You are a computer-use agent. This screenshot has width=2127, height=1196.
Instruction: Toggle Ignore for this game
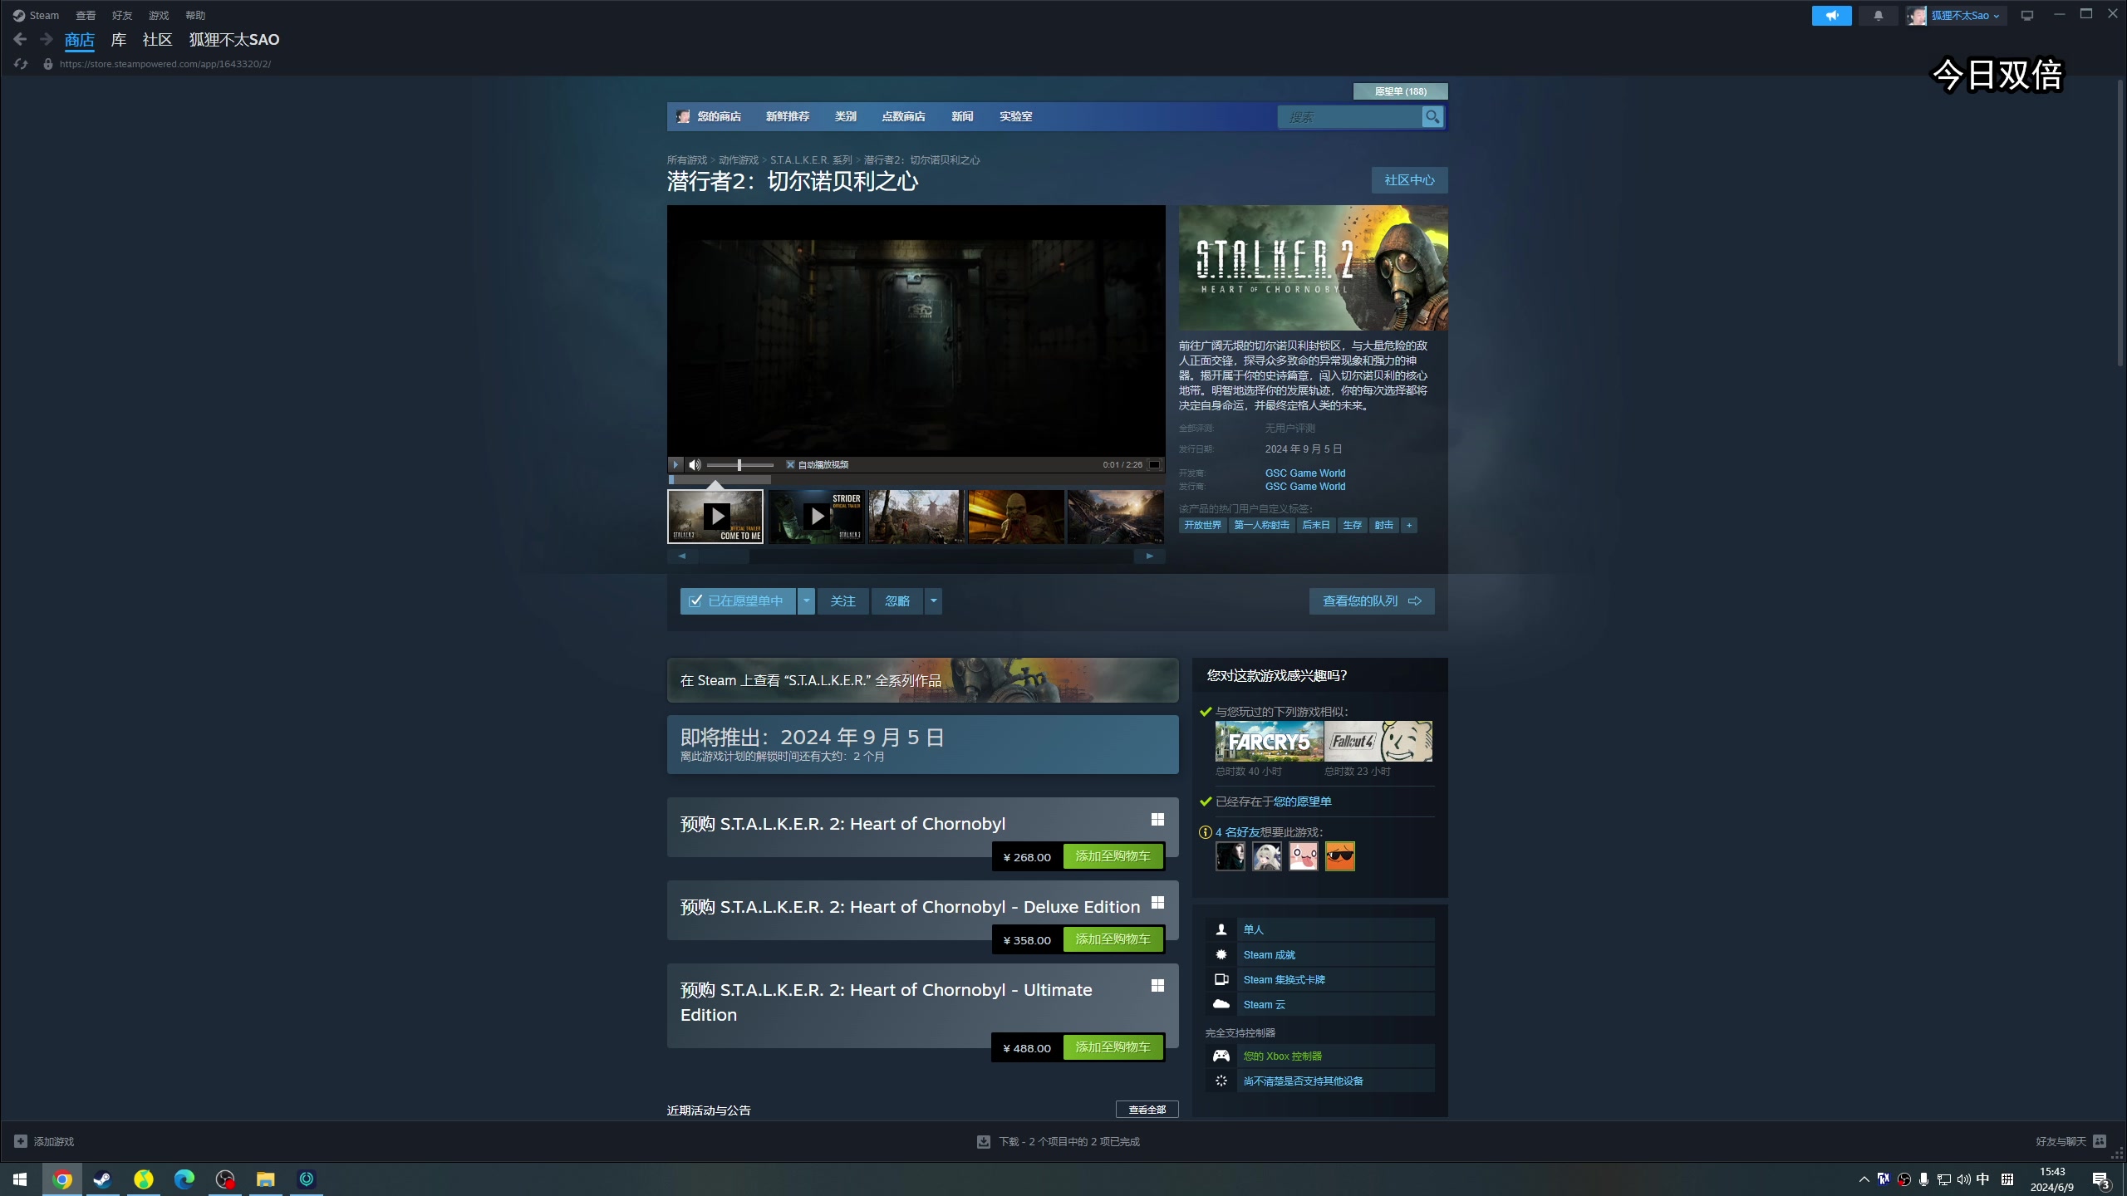click(x=897, y=600)
